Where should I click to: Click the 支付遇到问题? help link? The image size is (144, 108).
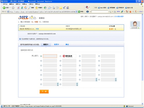[x=119, y=17]
